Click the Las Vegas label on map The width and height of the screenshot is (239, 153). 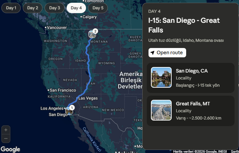[88, 98]
